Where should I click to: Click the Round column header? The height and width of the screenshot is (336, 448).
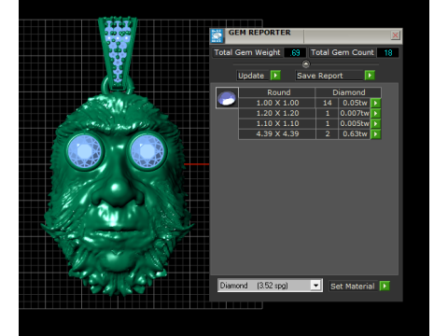tap(277, 92)
